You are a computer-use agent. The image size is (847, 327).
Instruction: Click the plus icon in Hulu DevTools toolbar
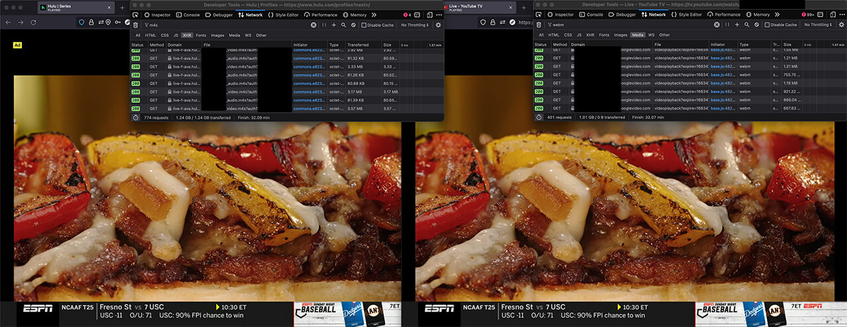tap(334, 25)
